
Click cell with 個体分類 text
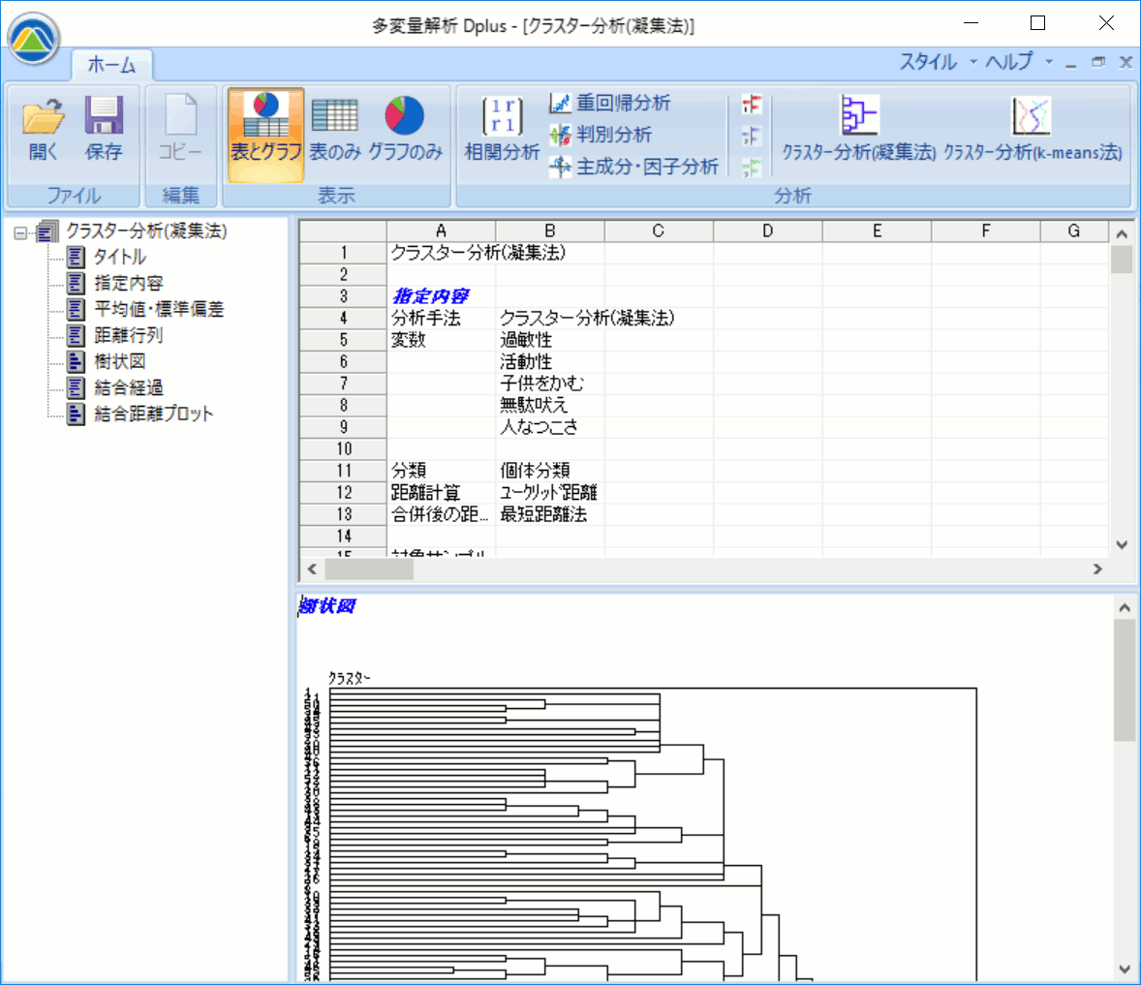(x=550, y=471)
